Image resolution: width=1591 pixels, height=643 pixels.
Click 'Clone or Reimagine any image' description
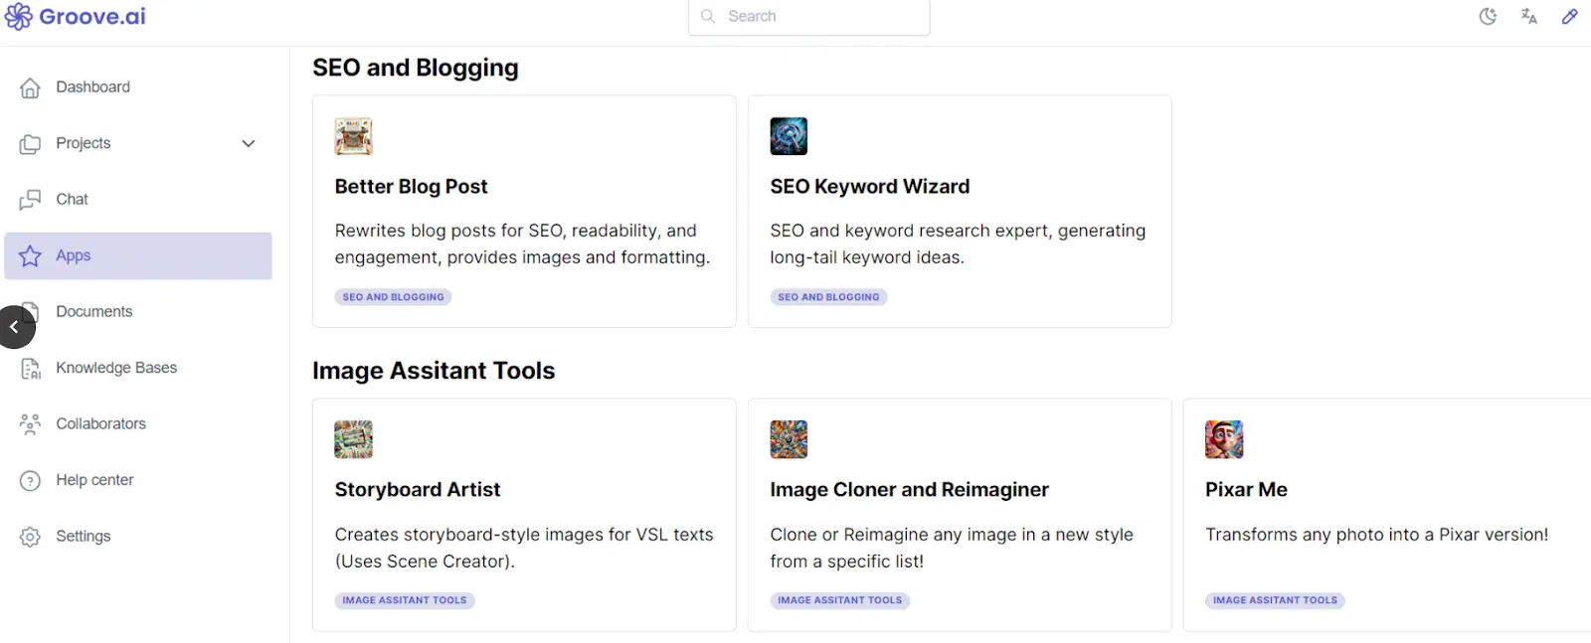(952, 548)
